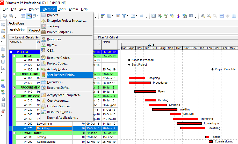Screen dimensions: 238x144
Task: Click the Filter funnel icon
Action: [x=124, y=16]
